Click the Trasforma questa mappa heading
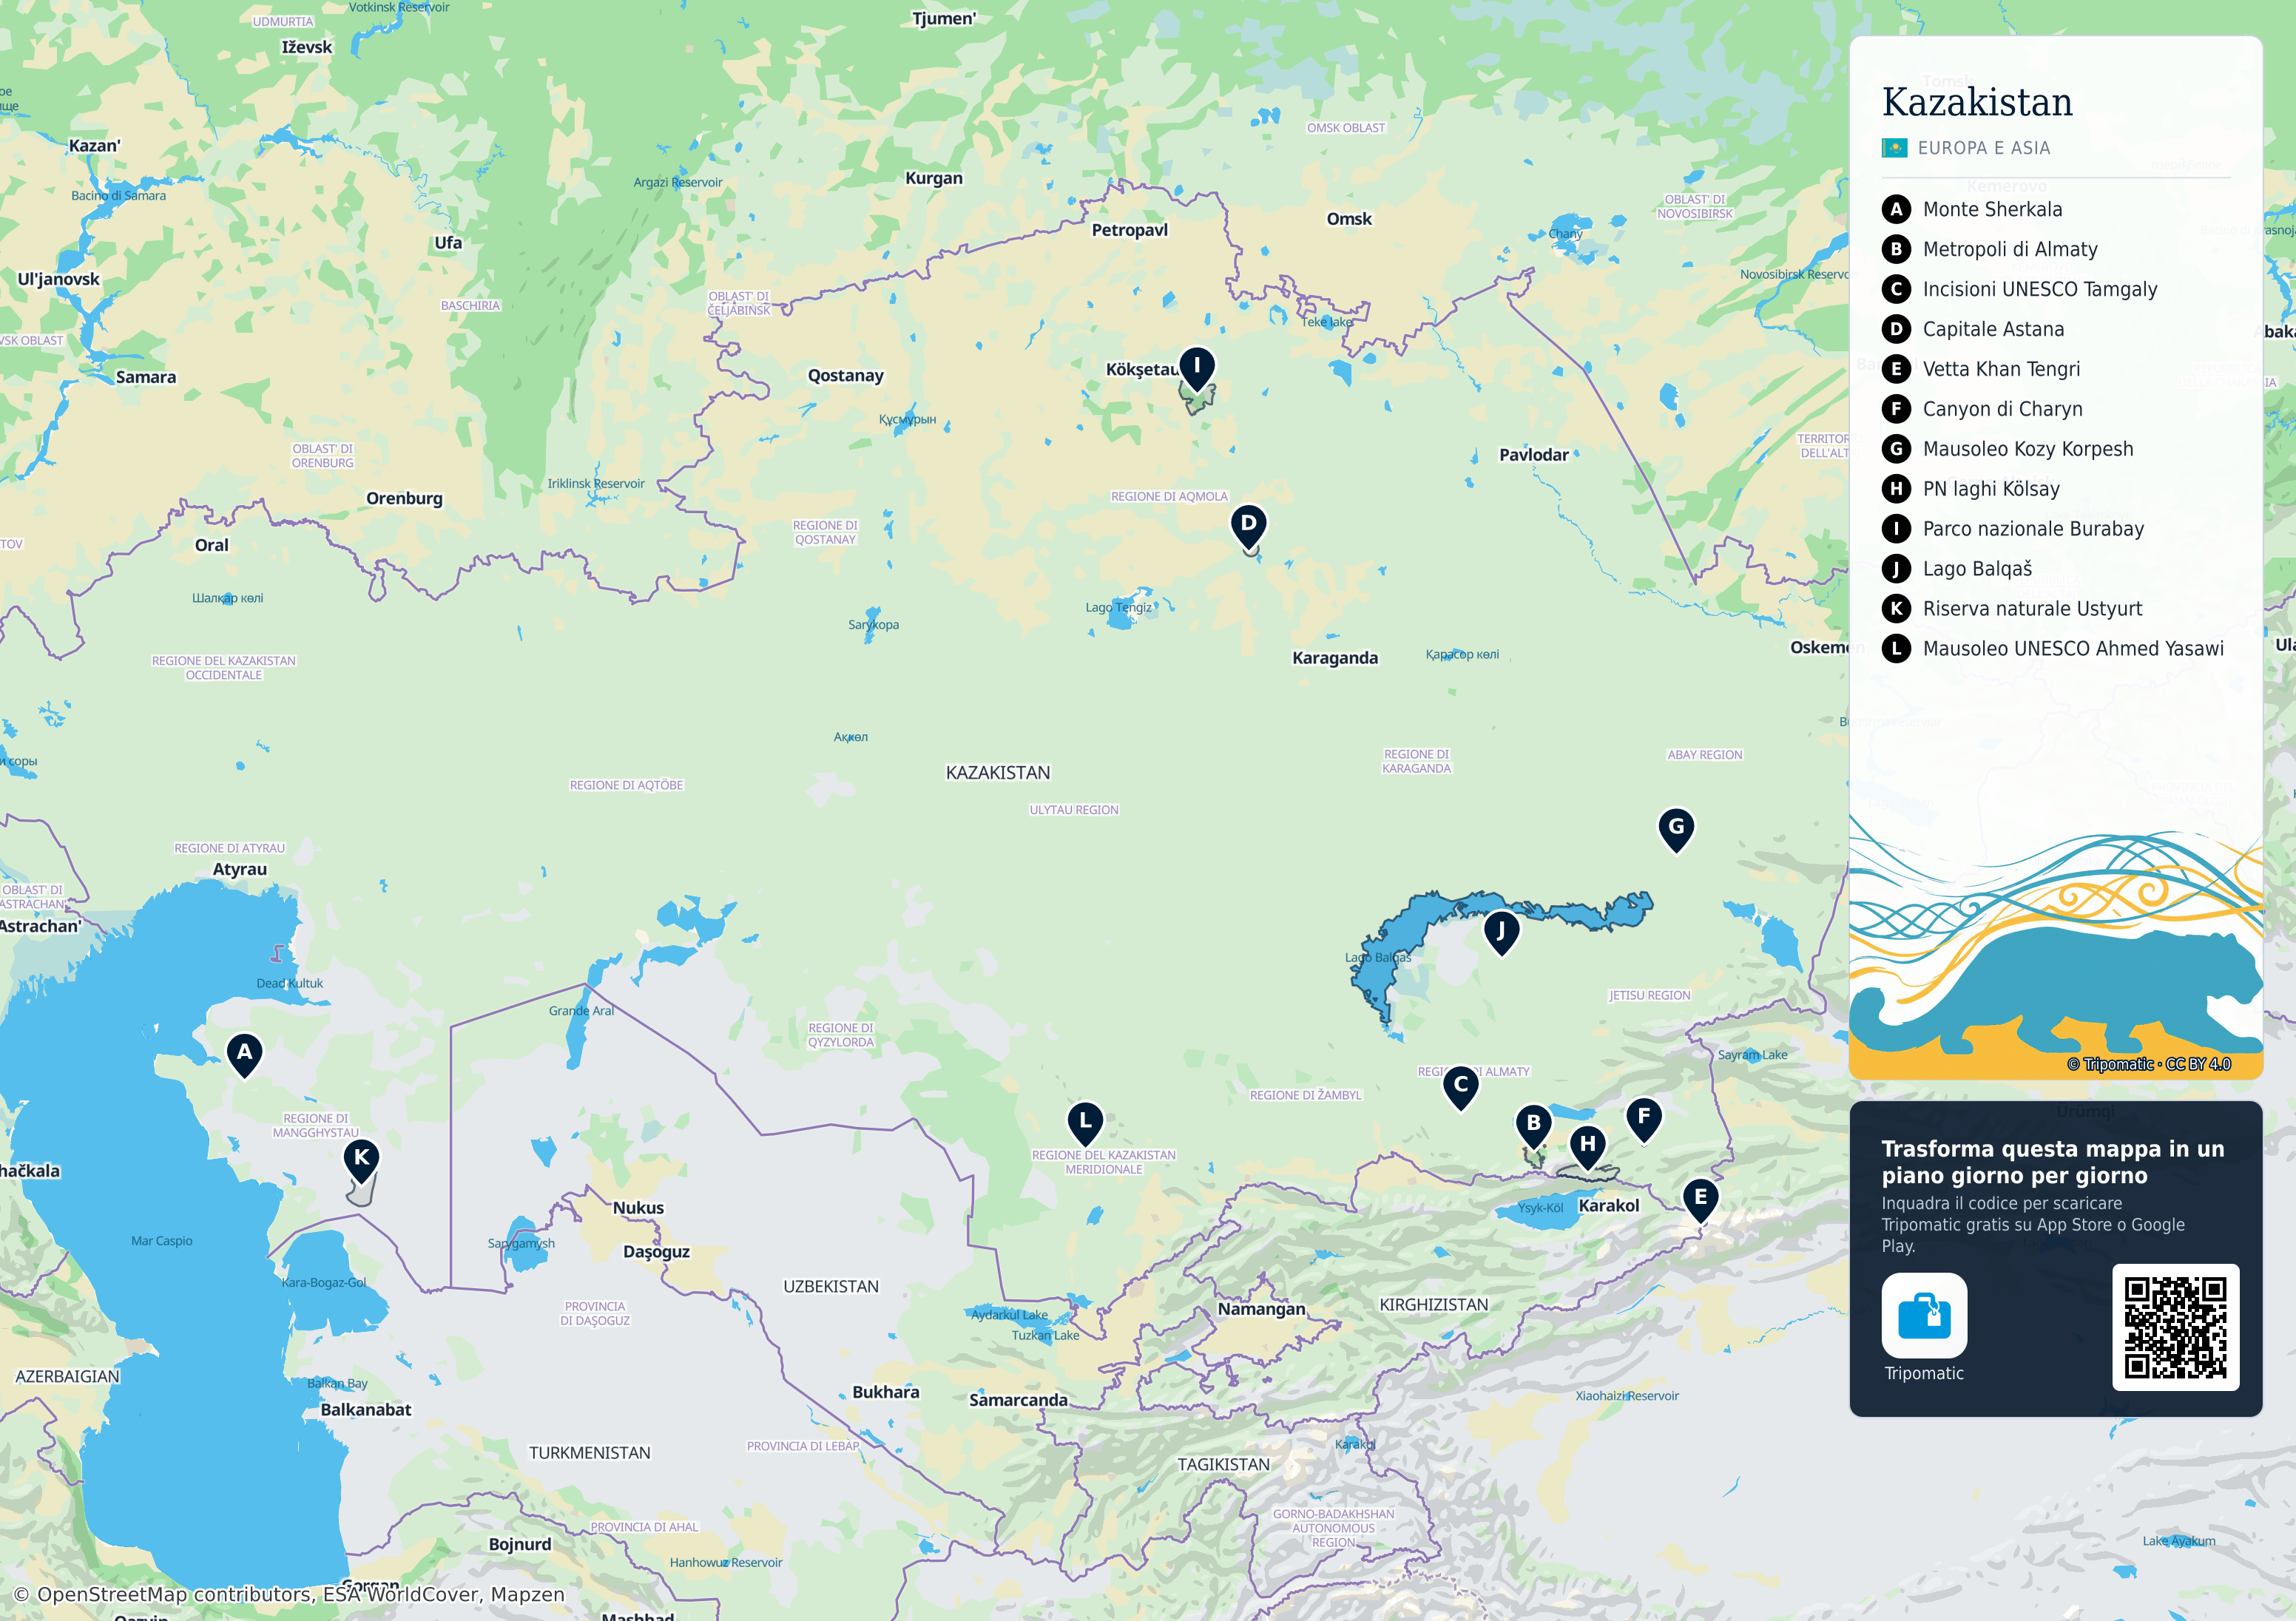 (2053, 1162)
